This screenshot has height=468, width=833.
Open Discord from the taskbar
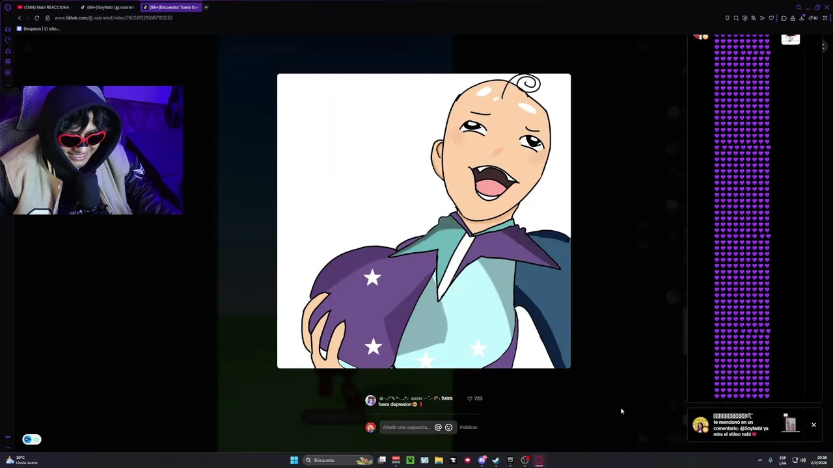pyautogui.click(x=482, y=460)
